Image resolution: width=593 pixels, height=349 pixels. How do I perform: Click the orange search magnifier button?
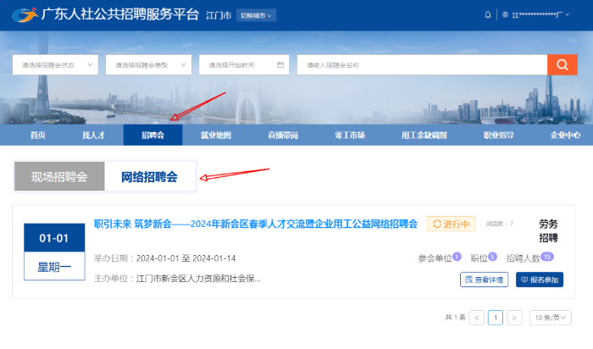[561, 64]
